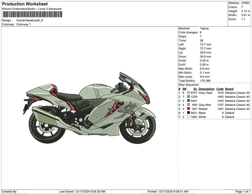Viewport: 252px width, 194px height.
Task: Click the St. column header
Action: point(195,89)
